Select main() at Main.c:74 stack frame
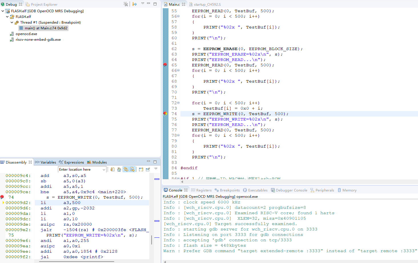Image resolution: width=418 pixels, height=263 pixels. click(43, 28)
